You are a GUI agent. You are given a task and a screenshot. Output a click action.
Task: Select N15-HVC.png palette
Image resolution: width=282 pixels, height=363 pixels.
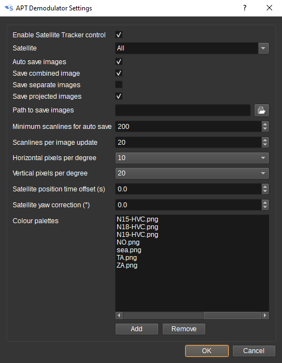click(137, 219)
